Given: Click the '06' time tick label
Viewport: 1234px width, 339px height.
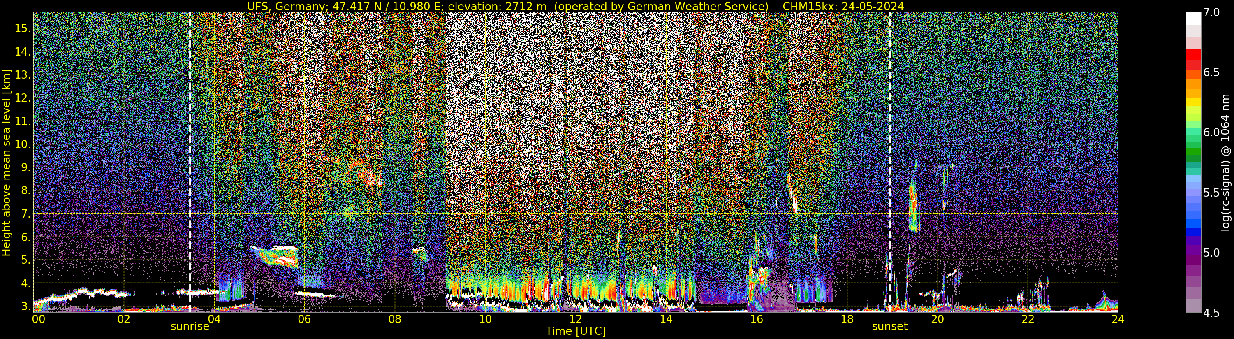Looking at the screenshot, I should tap(304, 318).
